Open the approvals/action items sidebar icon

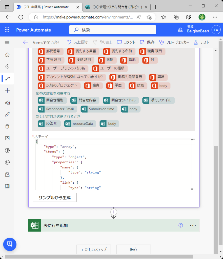[7, 67]
